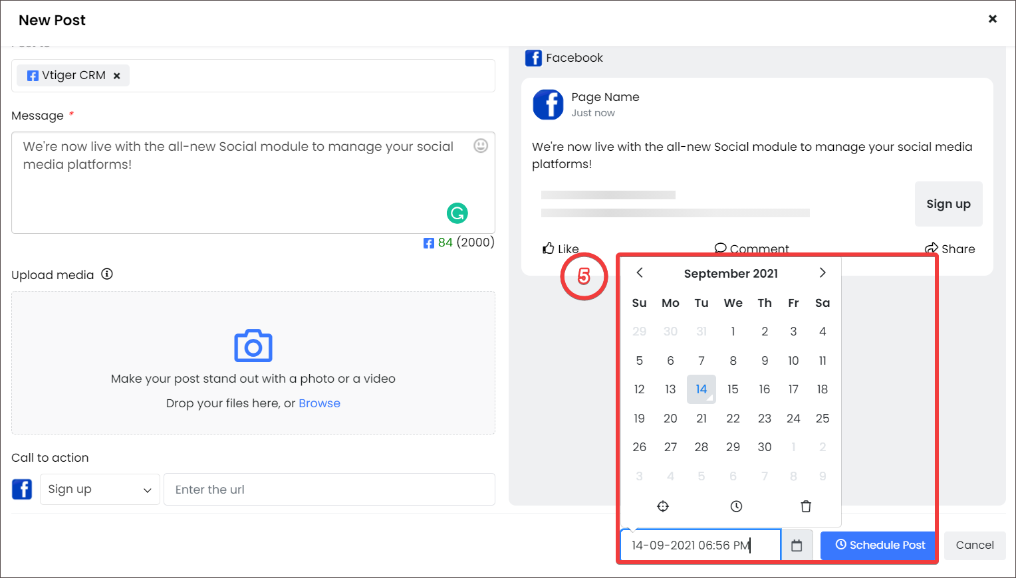
Task: Remove the Vtiger CRM page tag
Action: [116, 75]
